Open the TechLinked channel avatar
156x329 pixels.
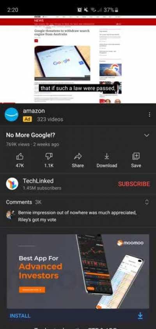(12, 184)
